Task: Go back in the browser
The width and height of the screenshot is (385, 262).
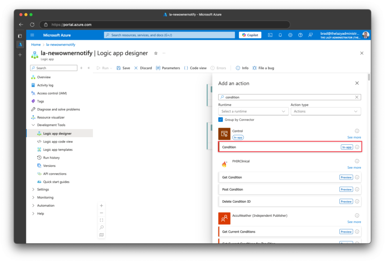Action: point(21,24)
